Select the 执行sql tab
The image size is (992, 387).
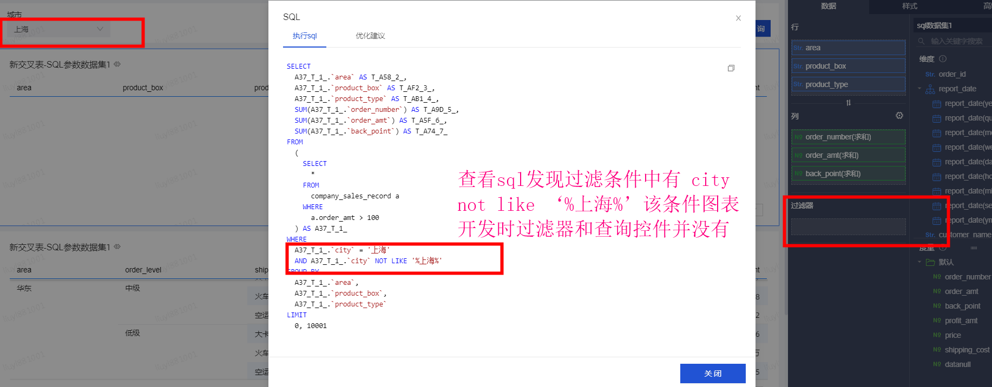[x=305, y=36]
